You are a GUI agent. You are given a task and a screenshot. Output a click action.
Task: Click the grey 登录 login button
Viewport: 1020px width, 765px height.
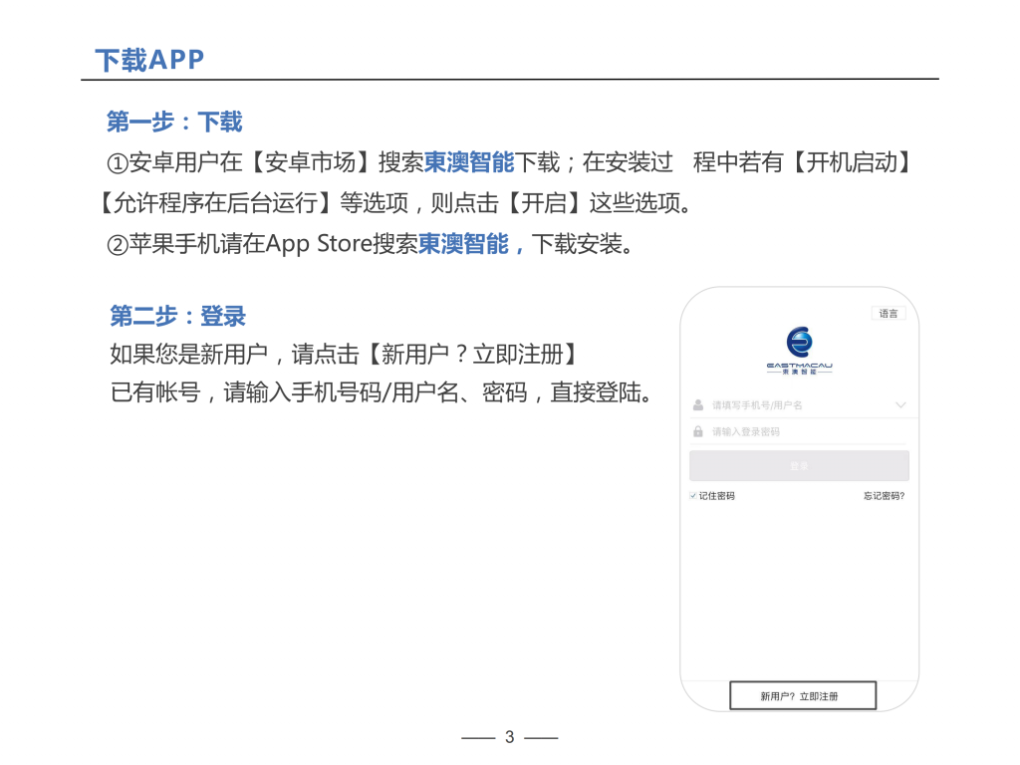click(799, 466)
